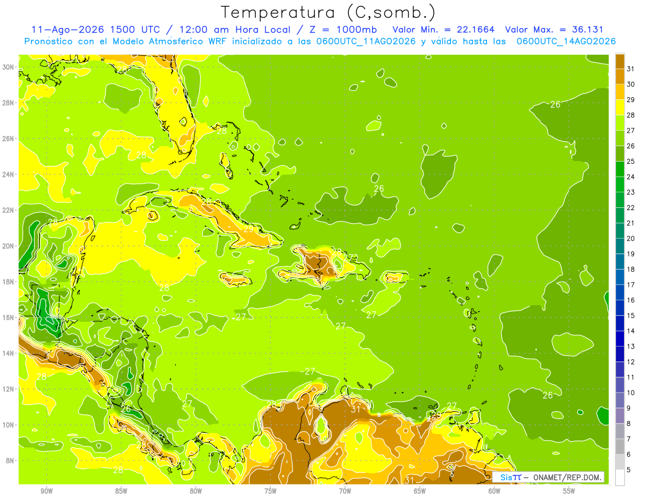Click the 30N latitude axis label
Viewport: 645px width, 498px height.
[9, 67]
